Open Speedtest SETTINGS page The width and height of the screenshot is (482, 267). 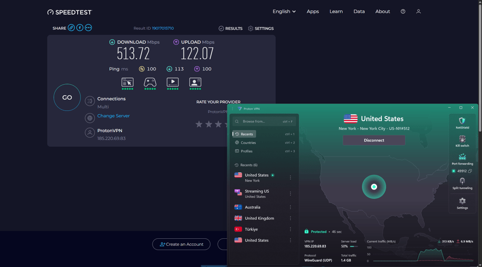(x=261, y=28)
